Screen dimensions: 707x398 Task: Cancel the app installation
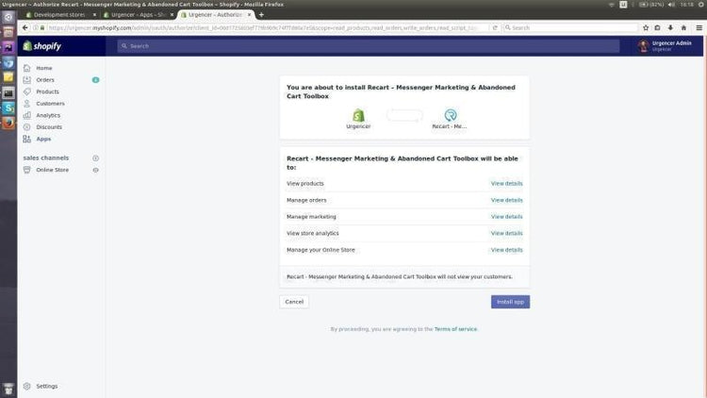(294, 302)
